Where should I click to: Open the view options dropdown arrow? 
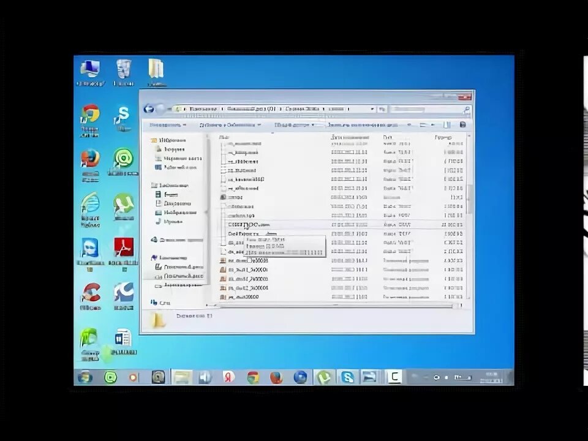[x=433, y=125]
